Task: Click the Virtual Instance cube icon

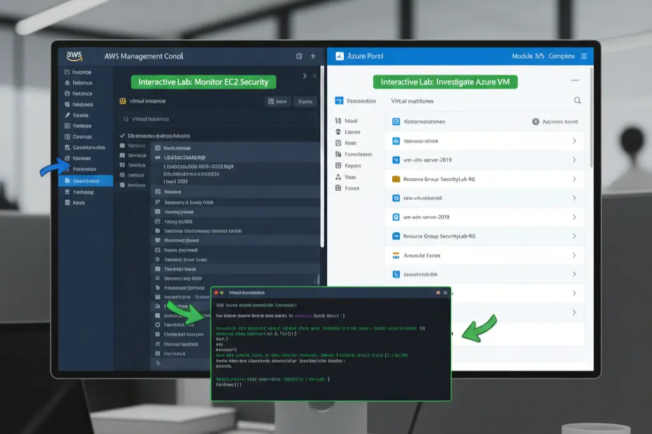Action: pos(122,101)
